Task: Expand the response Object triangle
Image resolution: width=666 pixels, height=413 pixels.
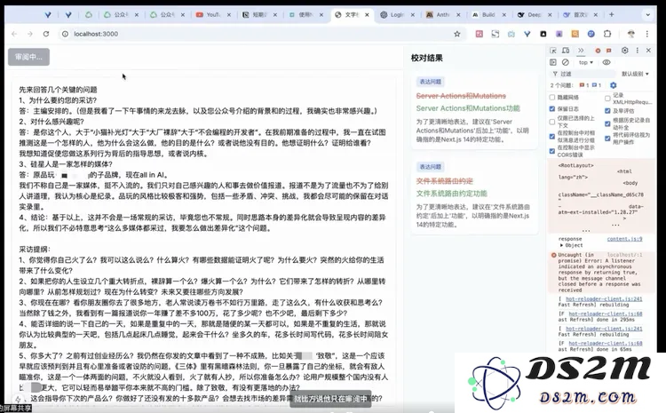Action: [561, 245]
